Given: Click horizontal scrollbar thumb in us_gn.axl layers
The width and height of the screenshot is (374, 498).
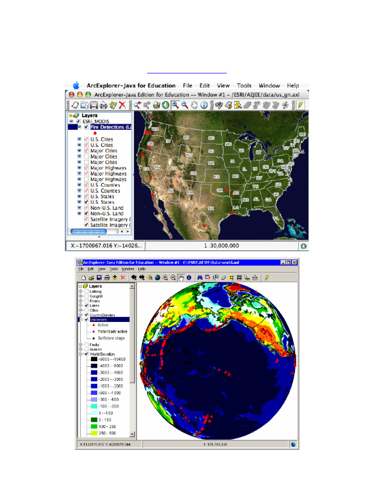Looking at the screenshot, I should pos(89,231).
